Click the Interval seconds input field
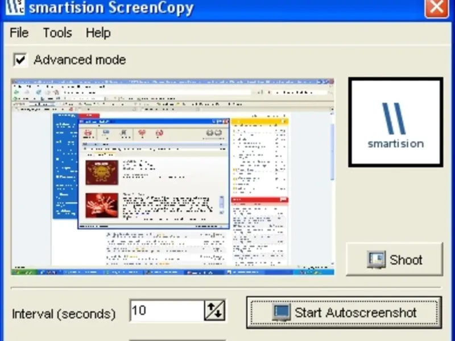This screenshot has width=455, height=341. (x=167, y=310)
